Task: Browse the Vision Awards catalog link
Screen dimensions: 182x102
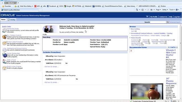Action: 136,38
